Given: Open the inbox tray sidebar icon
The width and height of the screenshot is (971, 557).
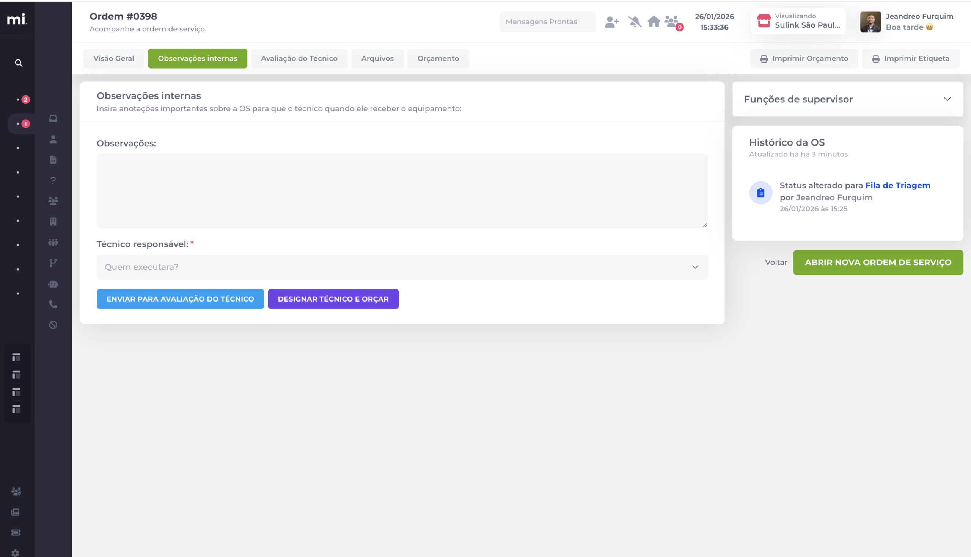Looking at the screenshot, I should point(53,119).
